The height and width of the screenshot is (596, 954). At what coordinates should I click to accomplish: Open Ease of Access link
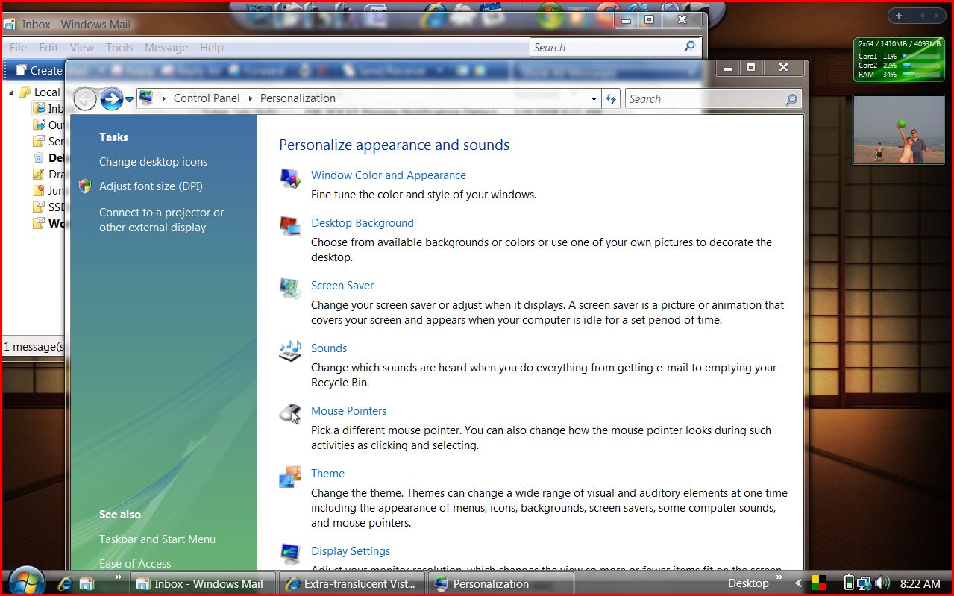(135, 564)
